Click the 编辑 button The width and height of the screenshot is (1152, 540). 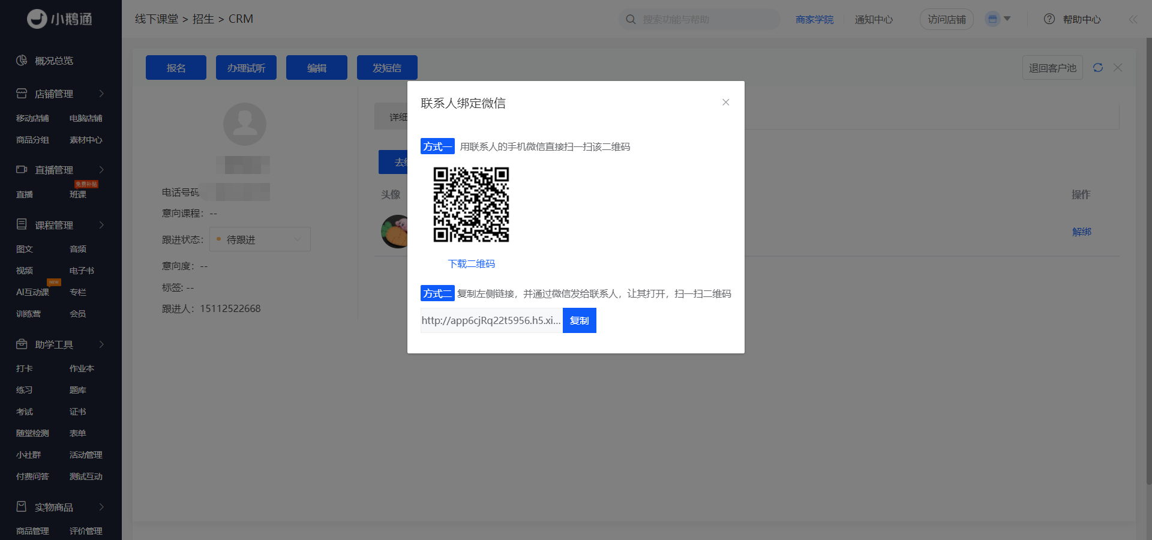317,68
